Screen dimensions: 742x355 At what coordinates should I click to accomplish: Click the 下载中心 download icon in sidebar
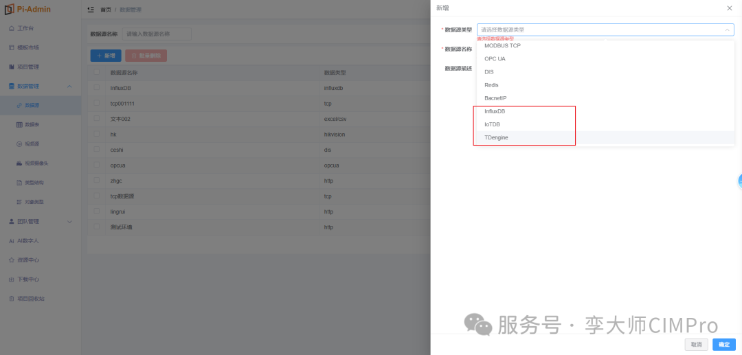(12, 279)
